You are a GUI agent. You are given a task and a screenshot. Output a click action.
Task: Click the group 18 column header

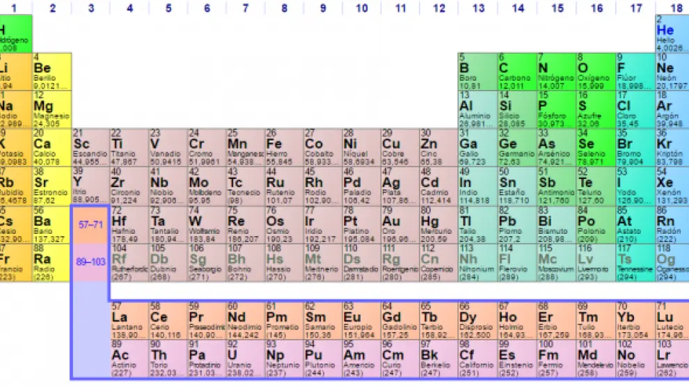676,8
